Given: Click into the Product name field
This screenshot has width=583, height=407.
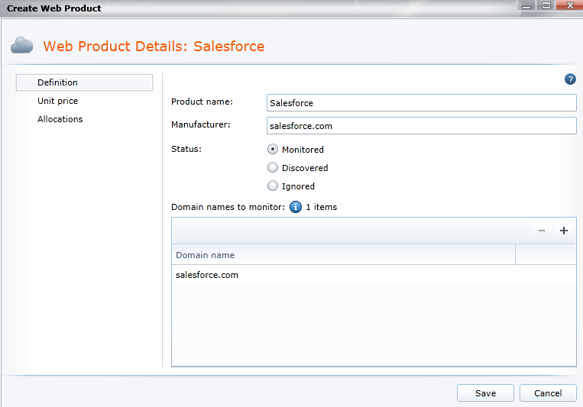Looking at the screenshot, I should click(421, 103).
